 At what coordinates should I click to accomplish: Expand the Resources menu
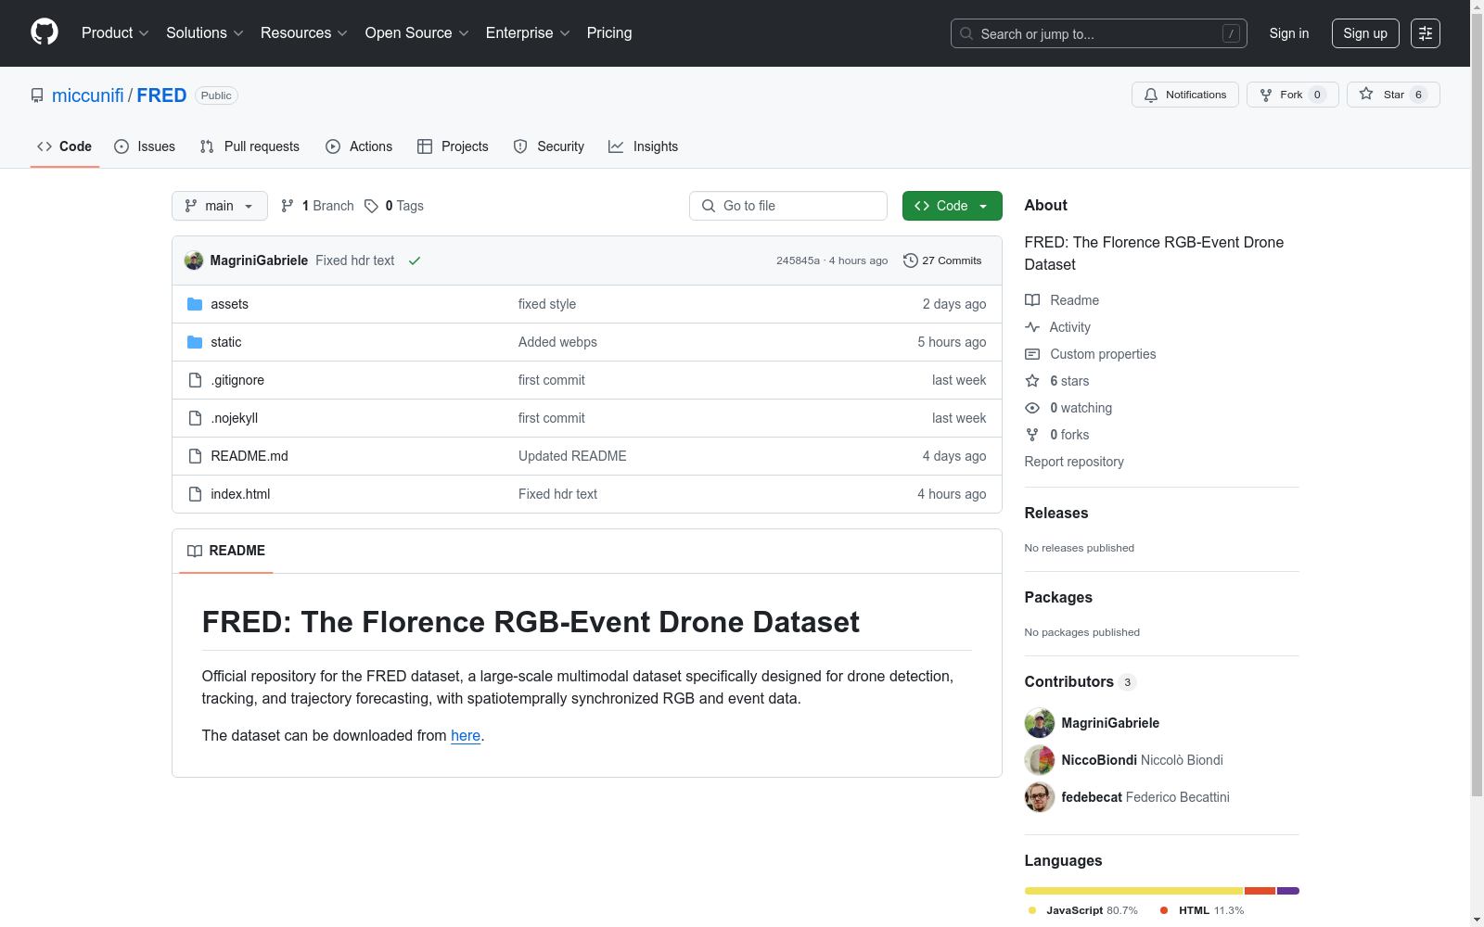pos(304,33)
